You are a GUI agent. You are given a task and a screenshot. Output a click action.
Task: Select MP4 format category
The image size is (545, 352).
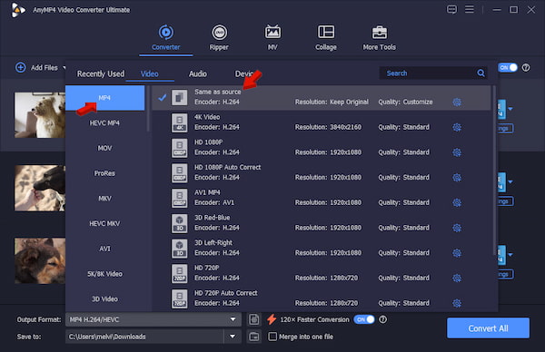(x=105, y=98)
